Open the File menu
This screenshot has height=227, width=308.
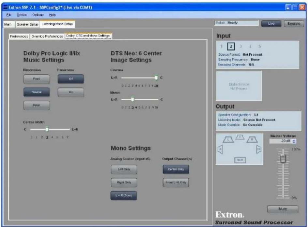coord(9,15)
